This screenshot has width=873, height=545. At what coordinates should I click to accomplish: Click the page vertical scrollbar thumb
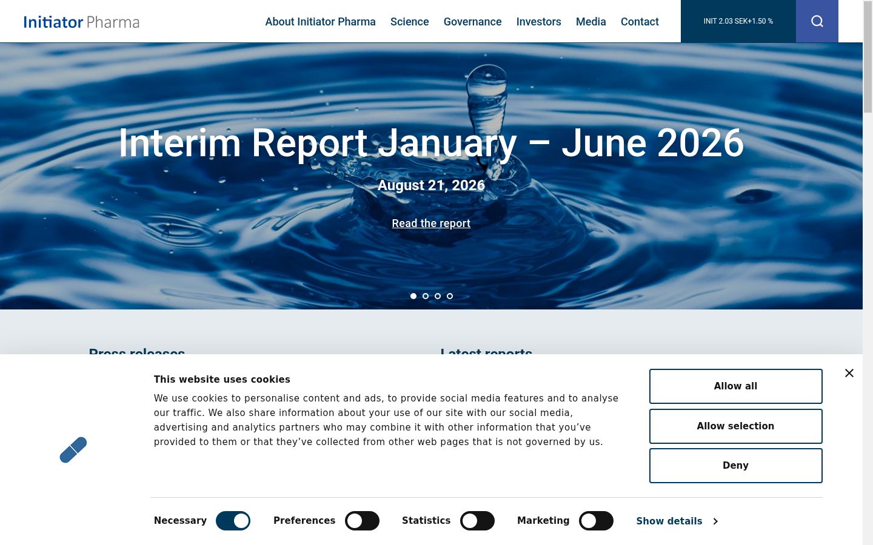tap(868, 58)
